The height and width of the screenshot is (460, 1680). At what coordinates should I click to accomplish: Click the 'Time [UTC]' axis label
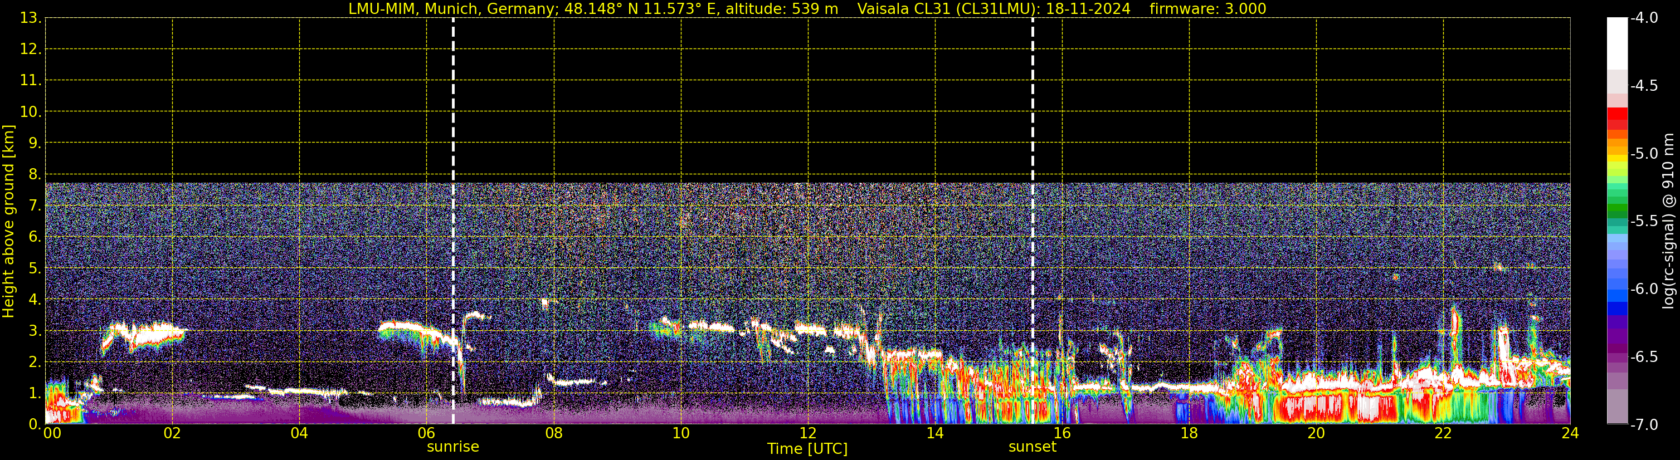tap(807, 449)
